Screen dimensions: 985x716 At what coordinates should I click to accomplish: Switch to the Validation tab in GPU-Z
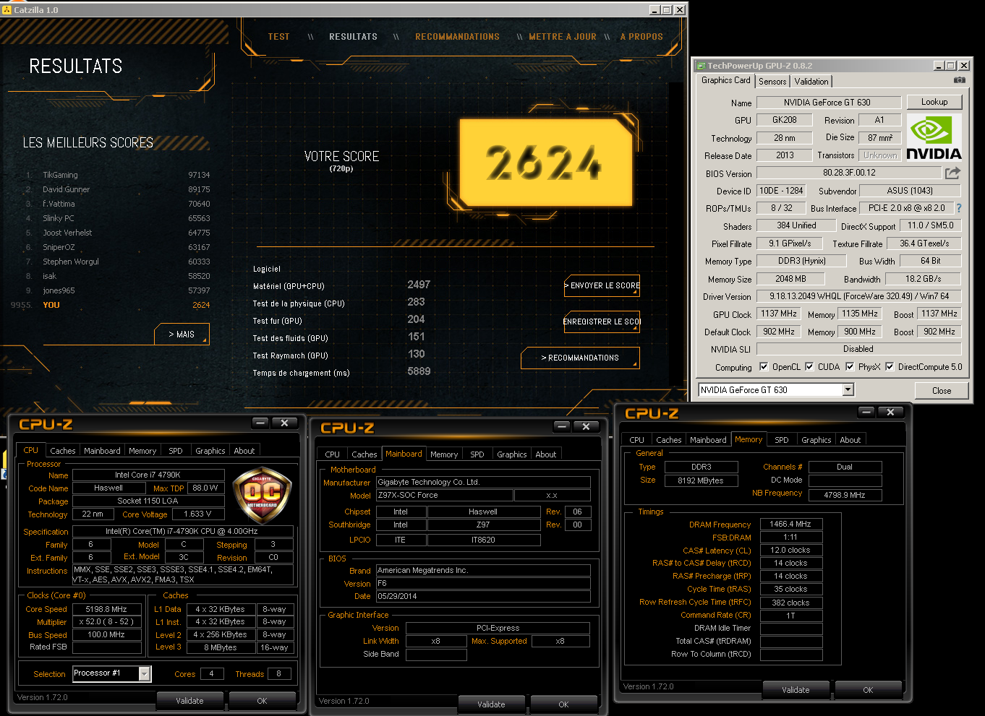[x=811, y=82]
